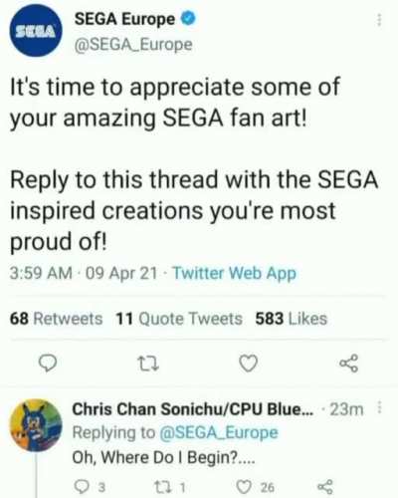This screenshot has height=498, width=398.
Task: Open the reply's three-dot options menu
Action: click(x=380, y=407)
